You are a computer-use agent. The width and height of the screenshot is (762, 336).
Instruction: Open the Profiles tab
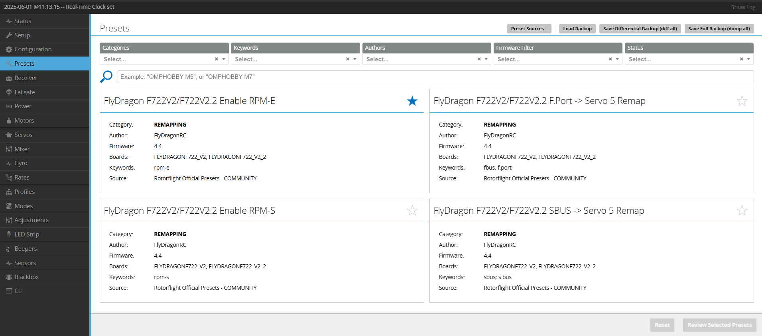(x=45, y=192)
